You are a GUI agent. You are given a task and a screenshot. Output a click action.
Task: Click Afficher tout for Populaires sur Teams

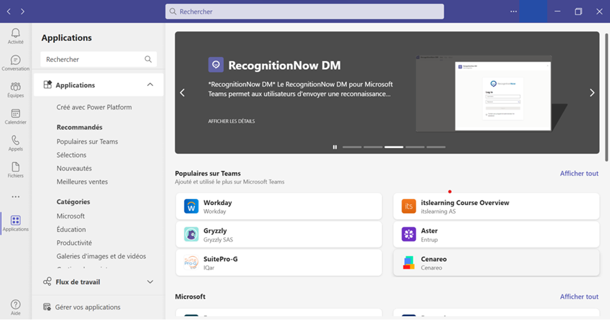click(x=579, y=173)
